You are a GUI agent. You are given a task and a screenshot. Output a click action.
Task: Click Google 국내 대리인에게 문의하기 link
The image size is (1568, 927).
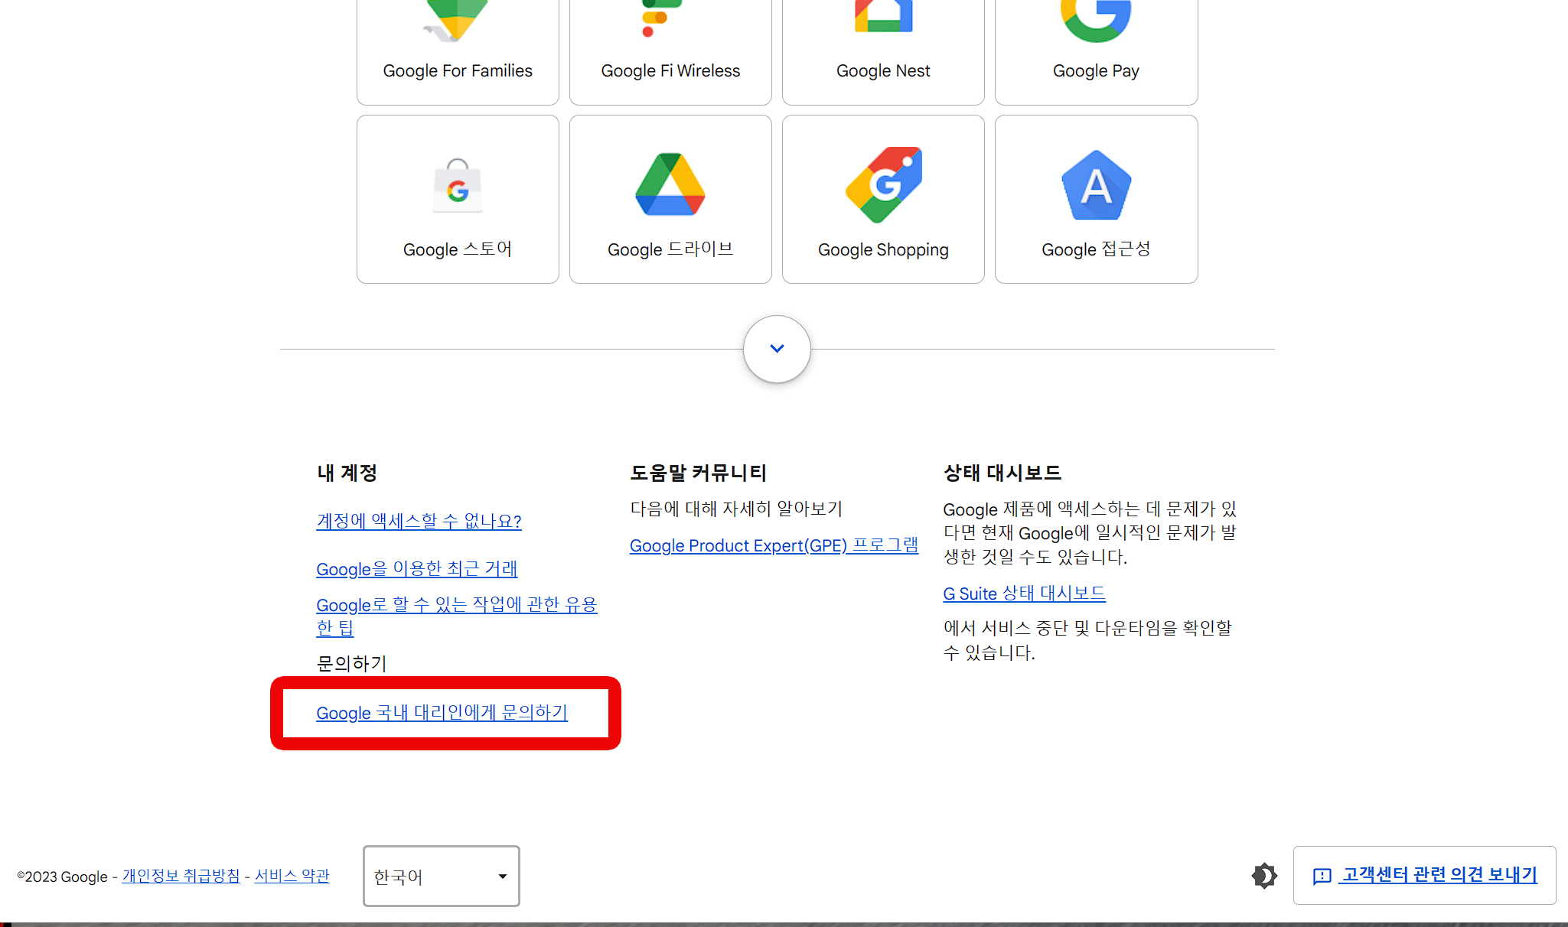coord(442,713)
